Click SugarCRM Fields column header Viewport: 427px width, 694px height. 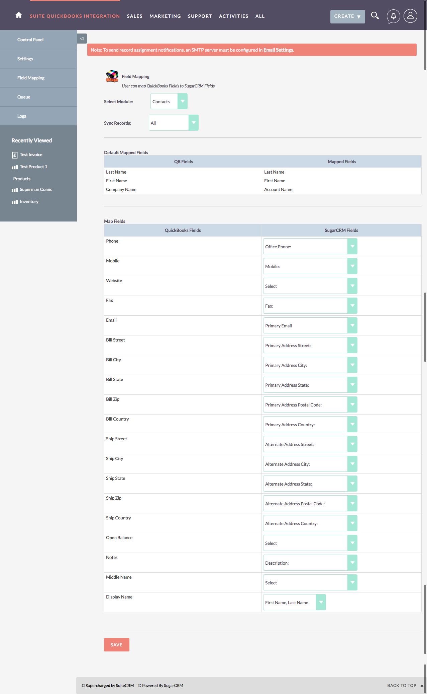pyautogui.click(x=341, y=230)
